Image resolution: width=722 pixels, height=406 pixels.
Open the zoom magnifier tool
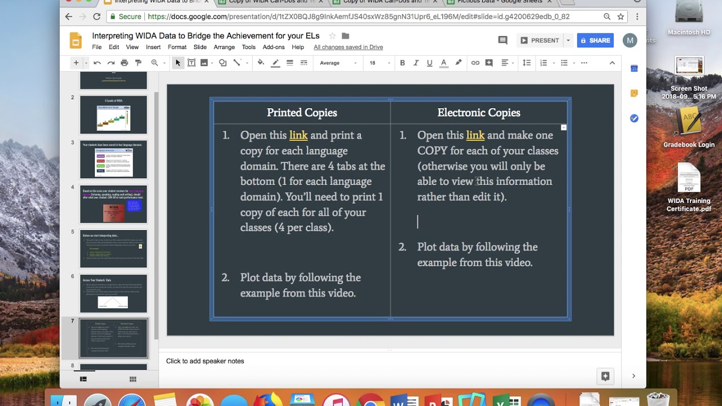155,63
